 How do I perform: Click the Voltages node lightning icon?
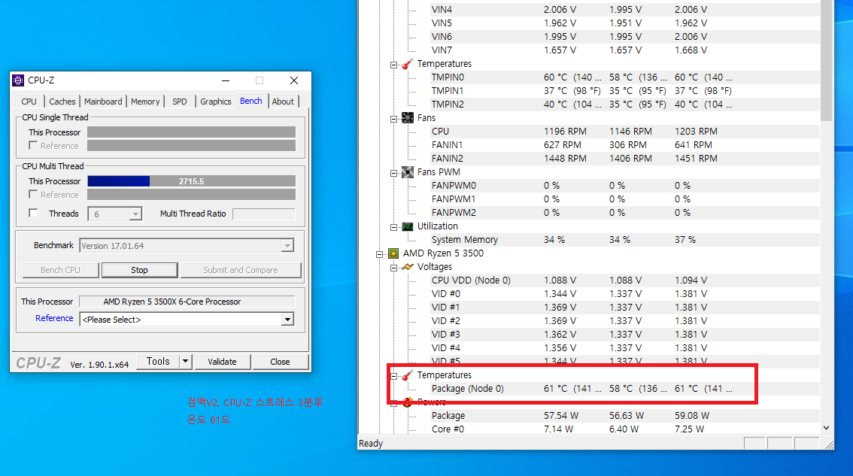[x=408, y=267]
